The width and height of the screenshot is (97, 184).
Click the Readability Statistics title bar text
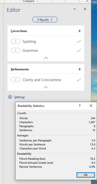click(31, 106)
